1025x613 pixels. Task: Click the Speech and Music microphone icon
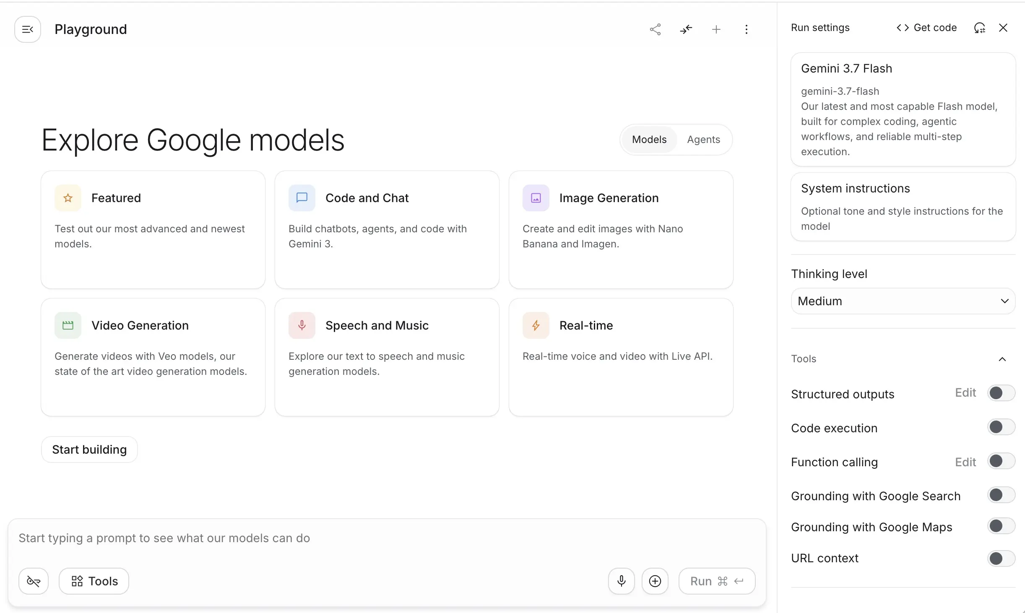pos(302,325)
